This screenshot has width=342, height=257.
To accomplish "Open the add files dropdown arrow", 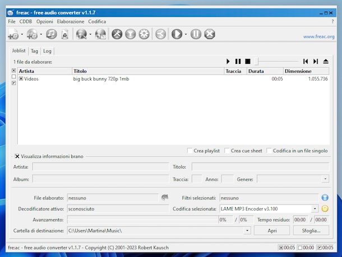I will point(22,34).
